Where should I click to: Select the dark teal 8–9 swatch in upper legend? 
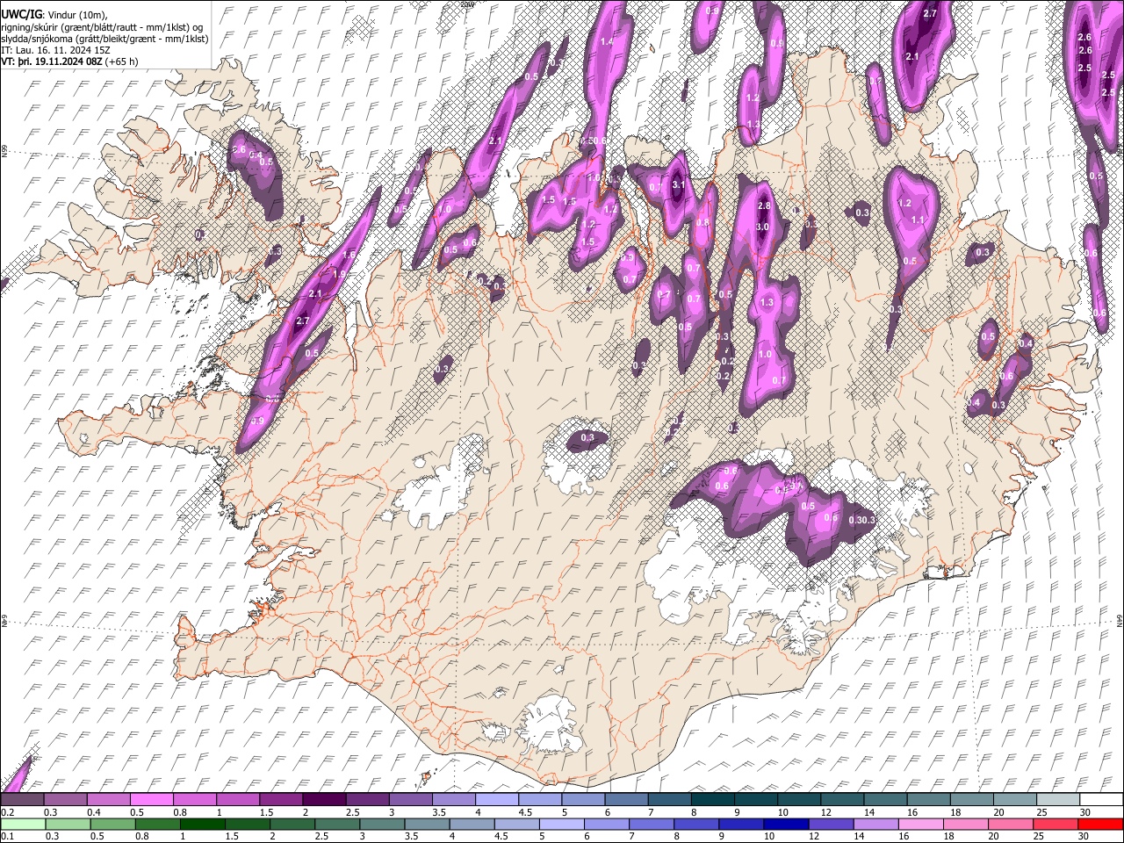pyautogui.click(x=711, y=799)
